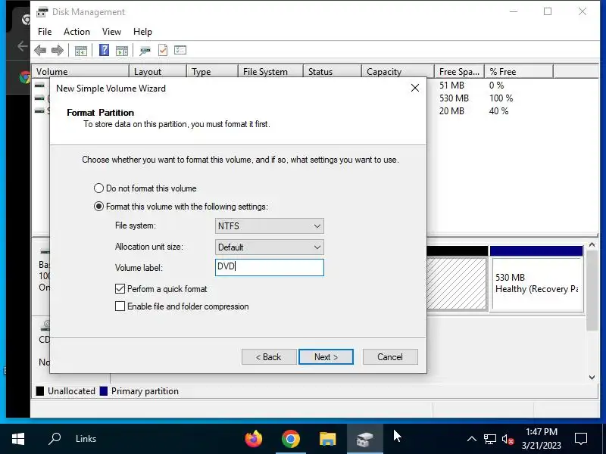Image resolution: width=606 pixels, height=454 pixels.
Task: Click the taskbar search magnifier icon
Action: [55, 439]
